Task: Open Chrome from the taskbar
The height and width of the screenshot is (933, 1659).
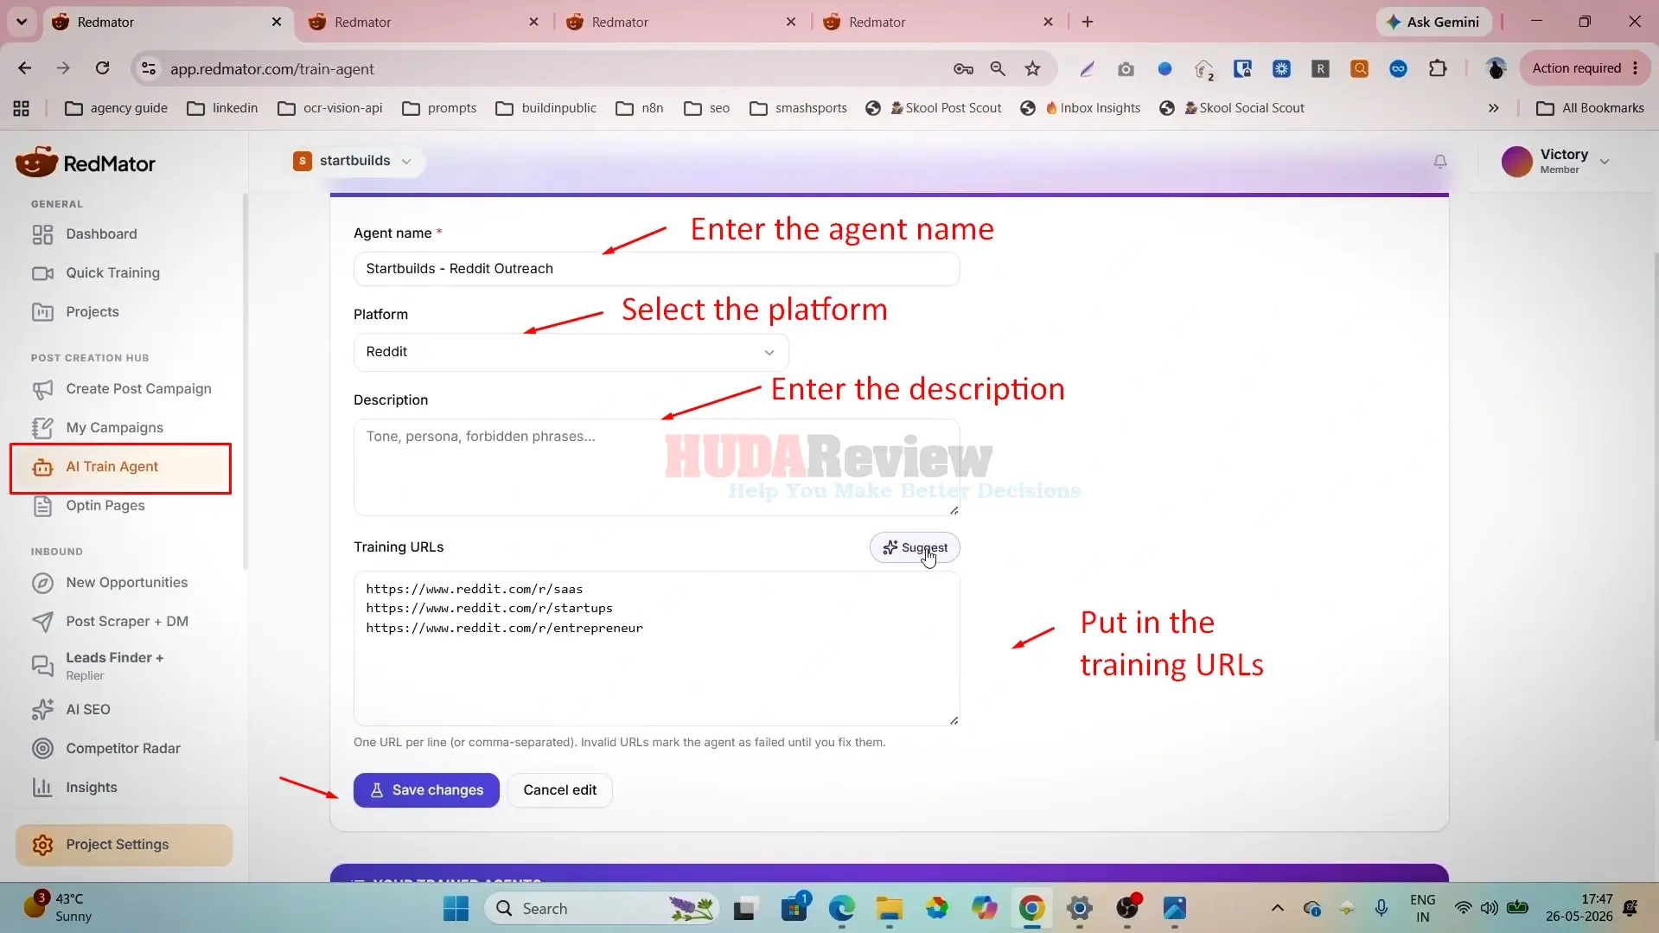Action: 1031,909
